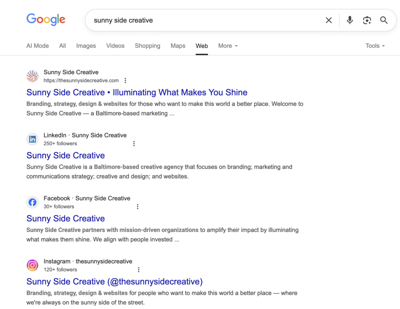Expand the Tools dropdown
The image size is (400, 309).
375,46
